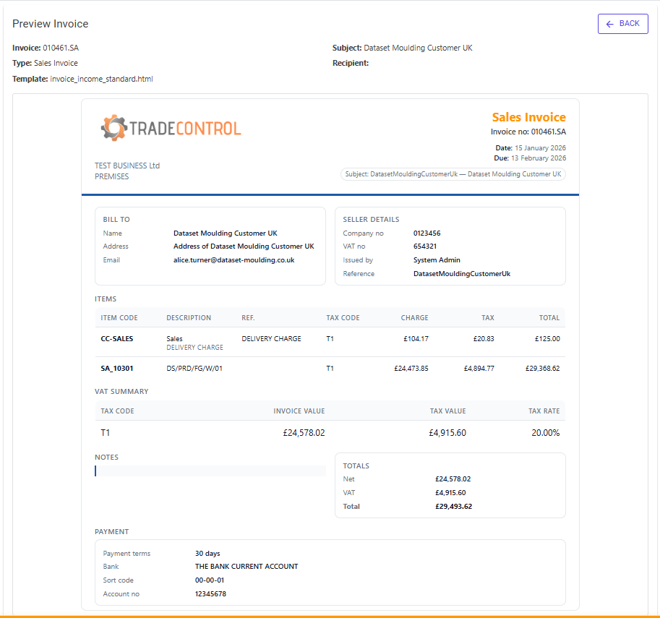Click the TOTAL column header in Items

click(x=549, y=318)
